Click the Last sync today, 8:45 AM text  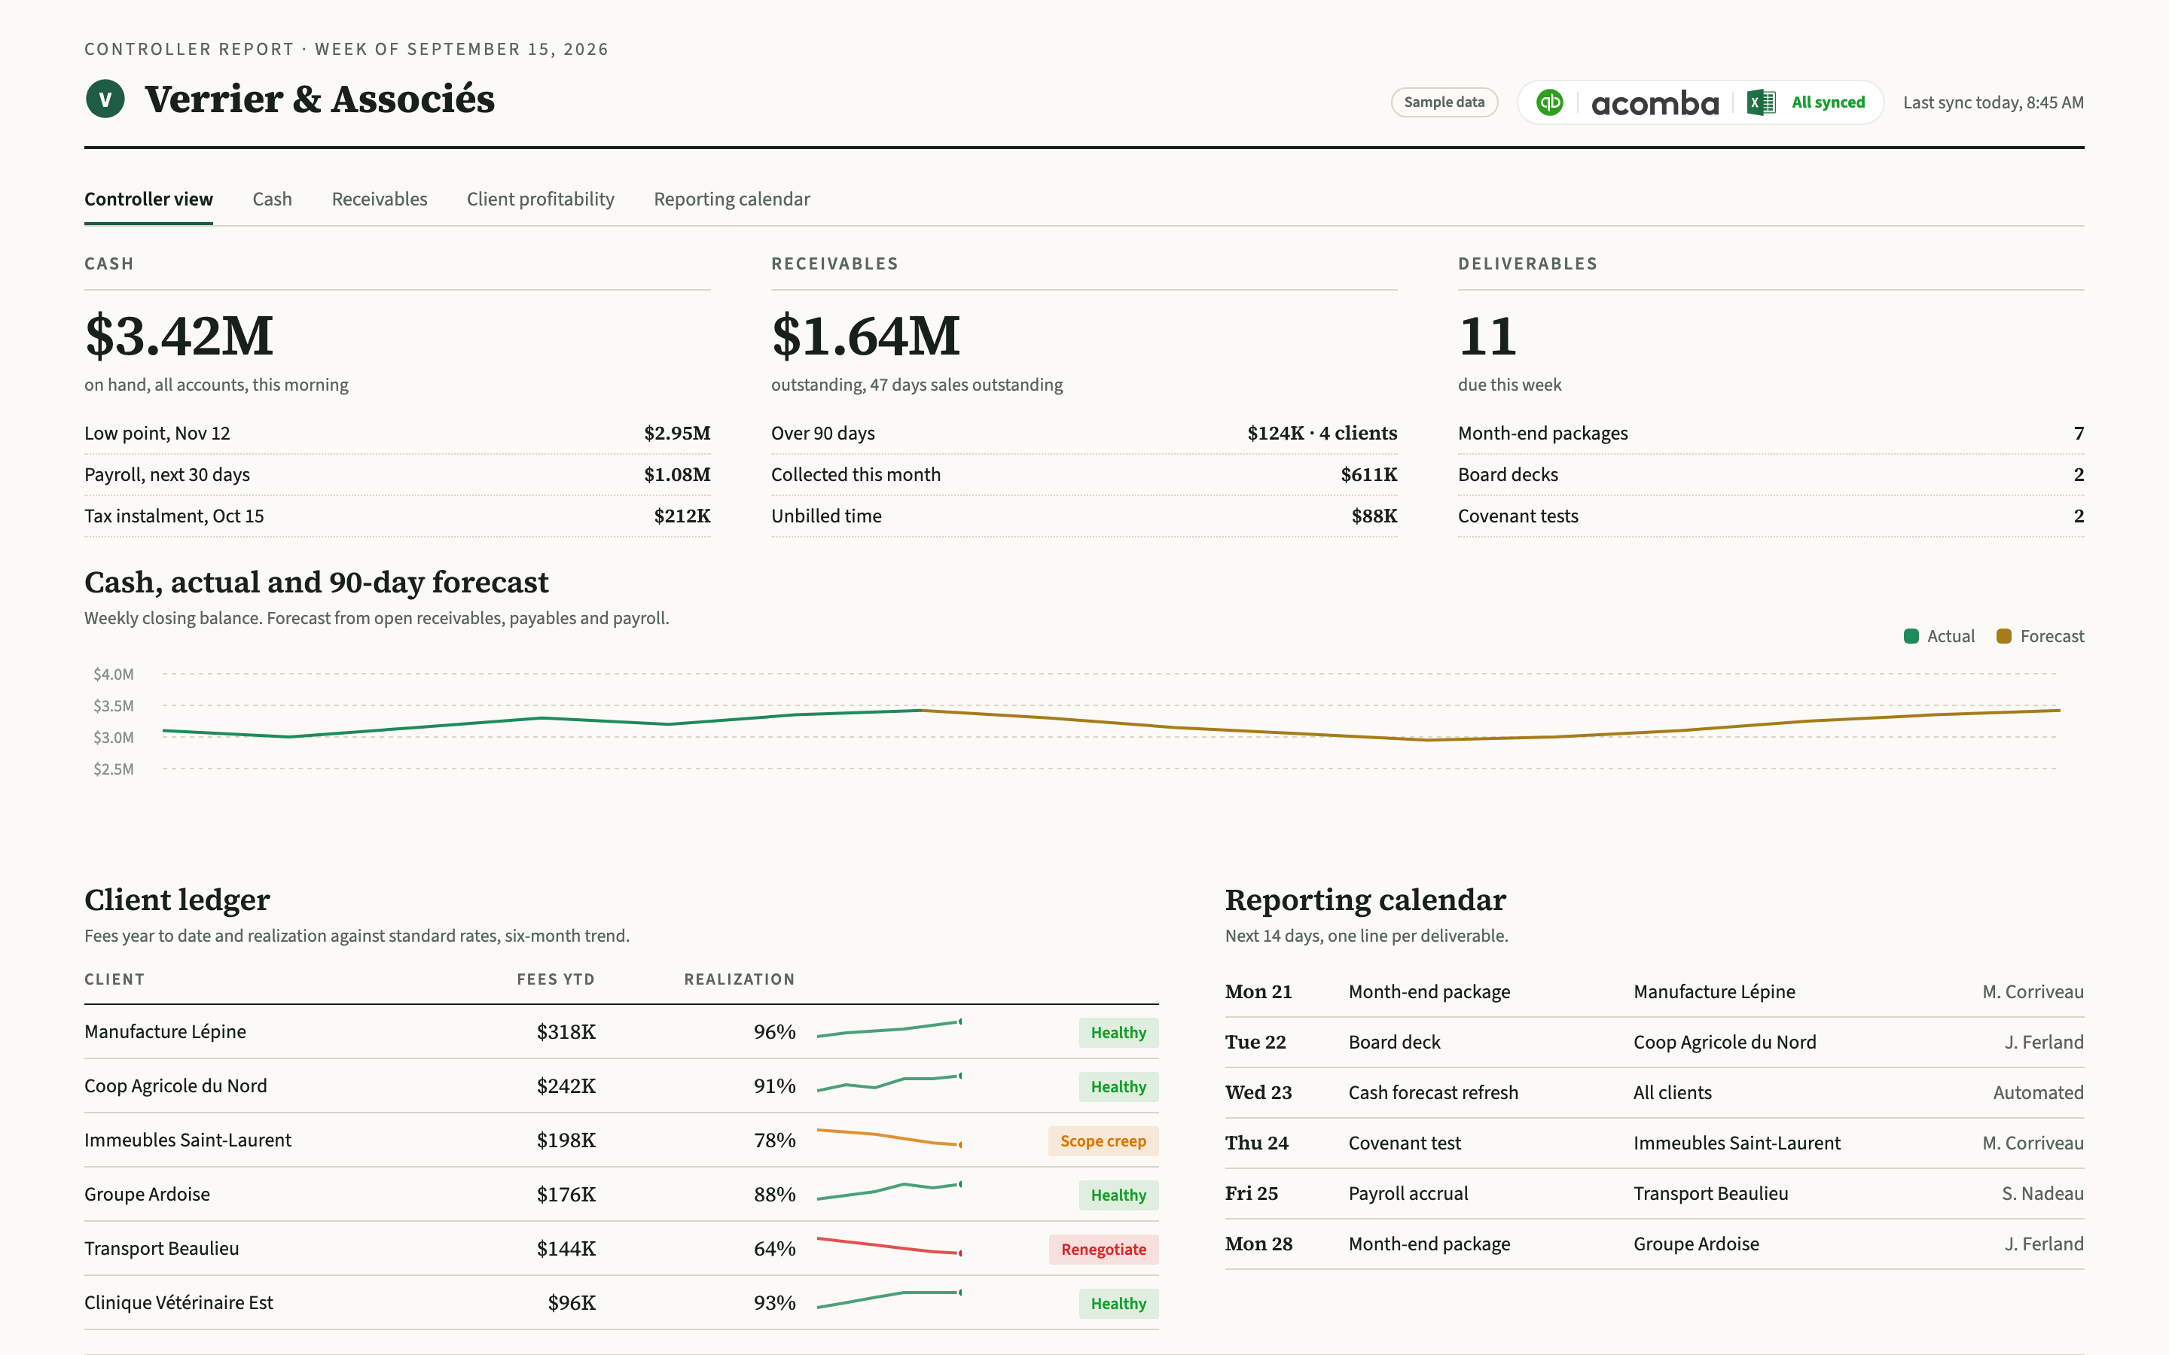1994,102
